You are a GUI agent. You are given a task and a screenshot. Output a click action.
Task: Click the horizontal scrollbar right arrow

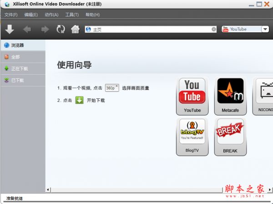tap(270, 190)
